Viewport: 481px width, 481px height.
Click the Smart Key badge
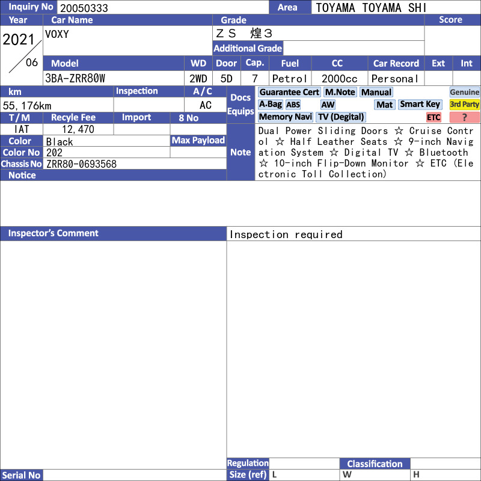[x=420, y=105]
